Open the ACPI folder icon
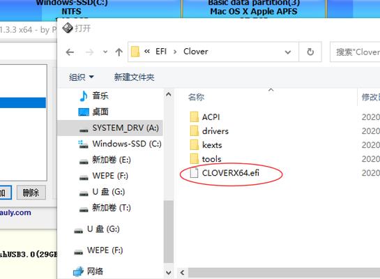380x279 pixels. point(194,117)
